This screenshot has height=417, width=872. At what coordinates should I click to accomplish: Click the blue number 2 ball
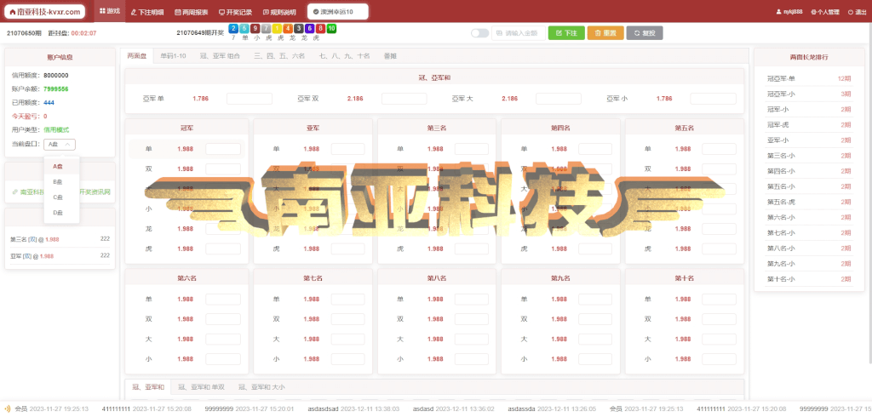[233, 28]
